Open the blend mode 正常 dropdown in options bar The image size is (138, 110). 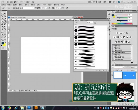[x=27, y=8]
